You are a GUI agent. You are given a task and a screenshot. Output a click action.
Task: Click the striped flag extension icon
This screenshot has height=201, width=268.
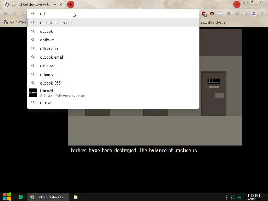click(220, 14)
